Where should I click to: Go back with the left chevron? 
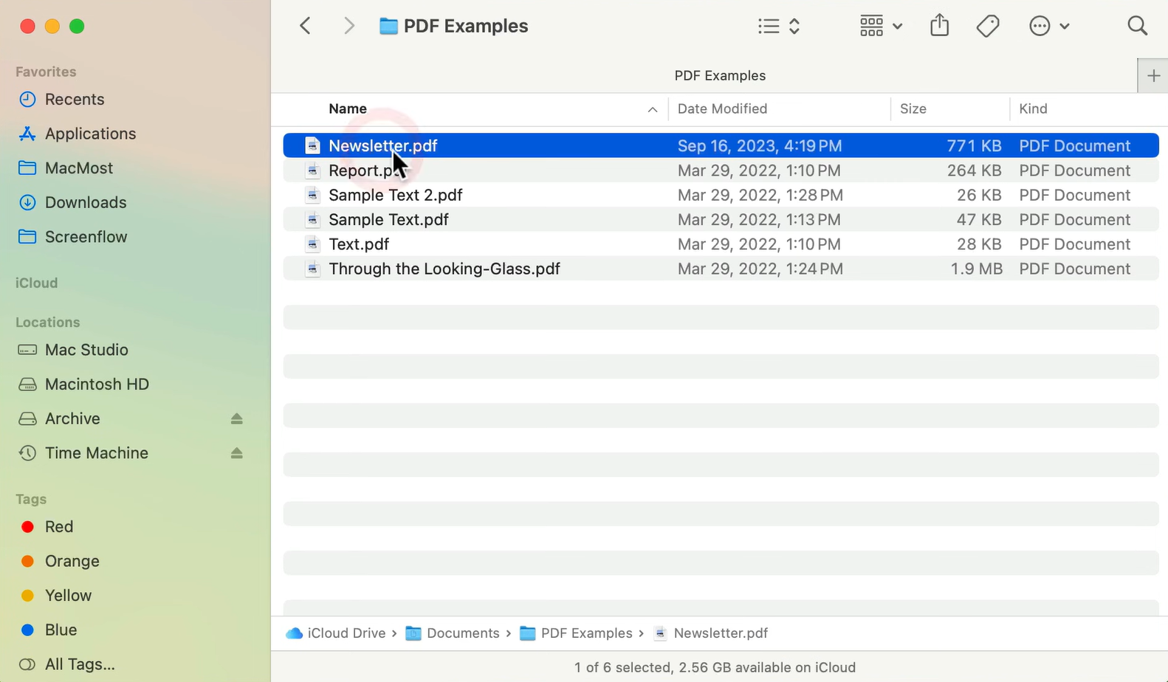pyautogui.click(x=305, y=26)
